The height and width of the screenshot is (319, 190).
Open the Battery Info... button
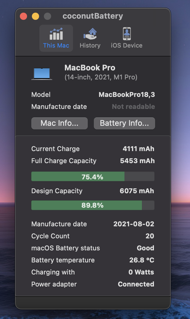[x=124, y=123]
